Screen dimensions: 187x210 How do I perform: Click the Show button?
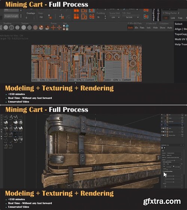click(x=162, y=28)
